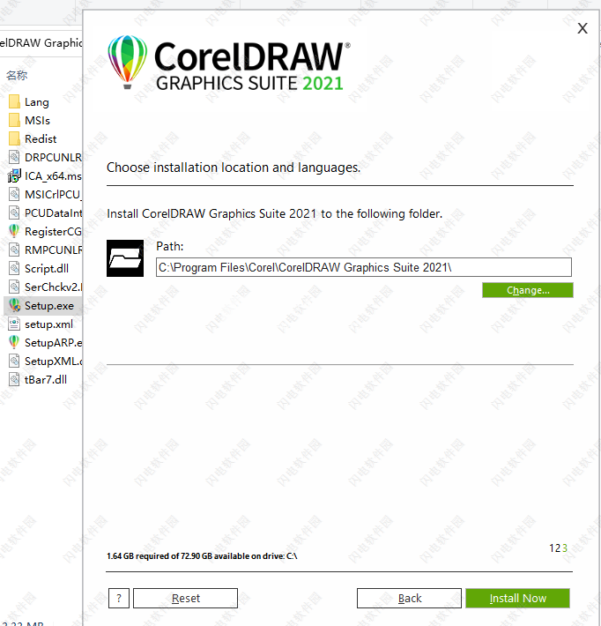Click the Redist folder icon
Screen dimensions: 601x626
pos(14,139)
